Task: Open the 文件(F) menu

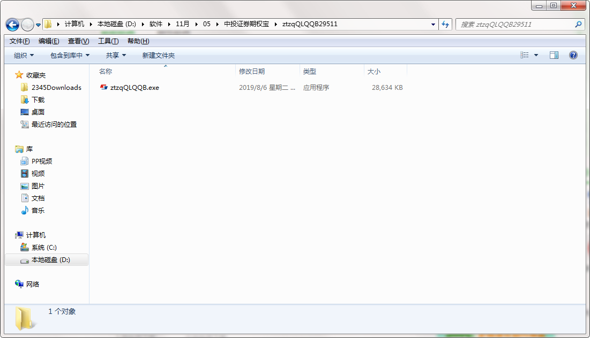Action: 20,41
